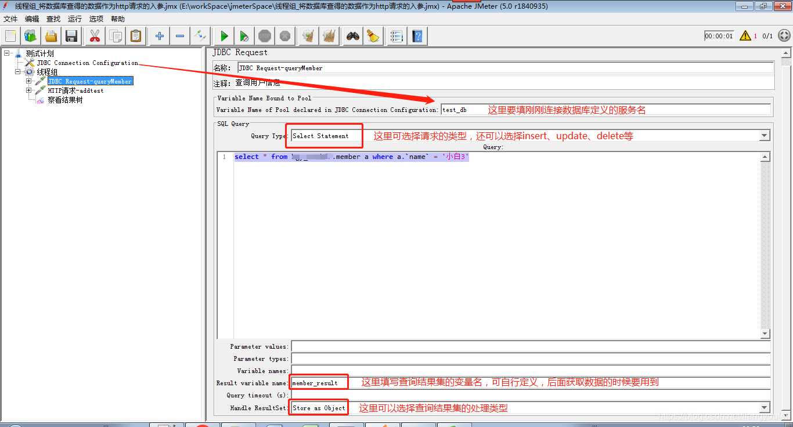
Task: Open the 运行 menu
Action: click(75, 19)
